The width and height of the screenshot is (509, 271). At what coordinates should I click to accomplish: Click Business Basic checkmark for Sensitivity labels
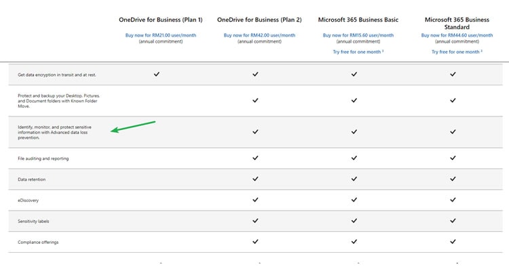click(354, 221)
